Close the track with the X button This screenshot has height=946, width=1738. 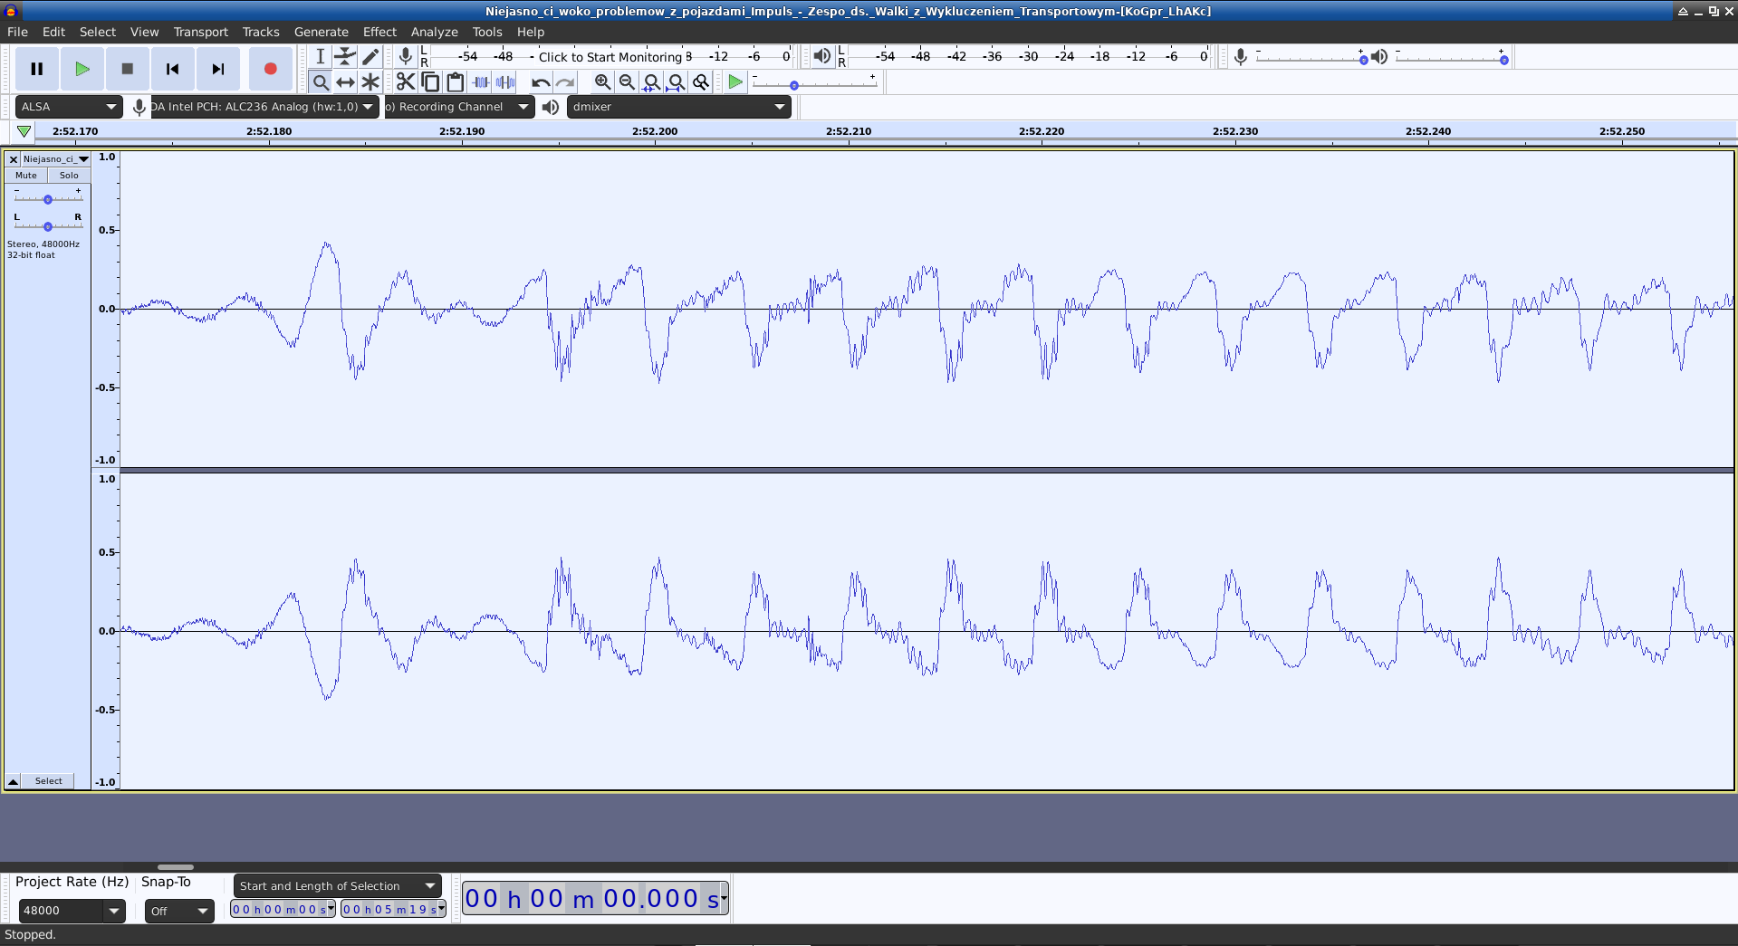pyautogui.click(x=14, y=159)
